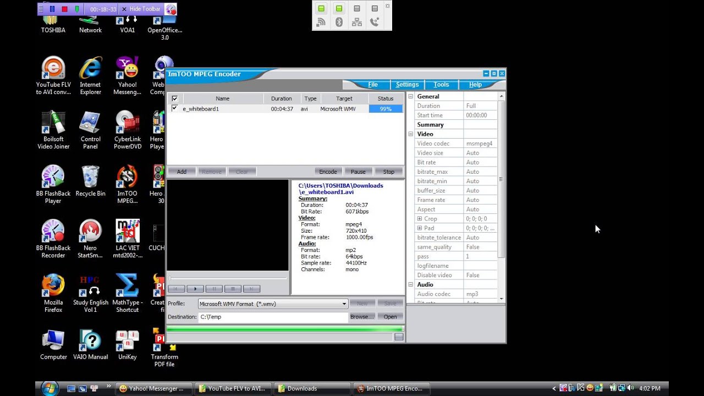Stop recording with the red square button
704x396 pixels.
(64, 9)
